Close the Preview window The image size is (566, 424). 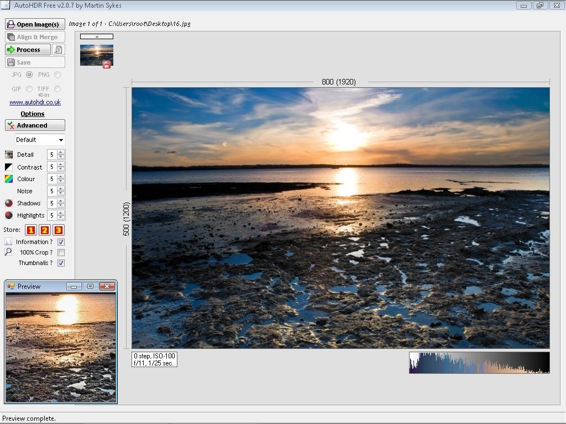[107, 287]
